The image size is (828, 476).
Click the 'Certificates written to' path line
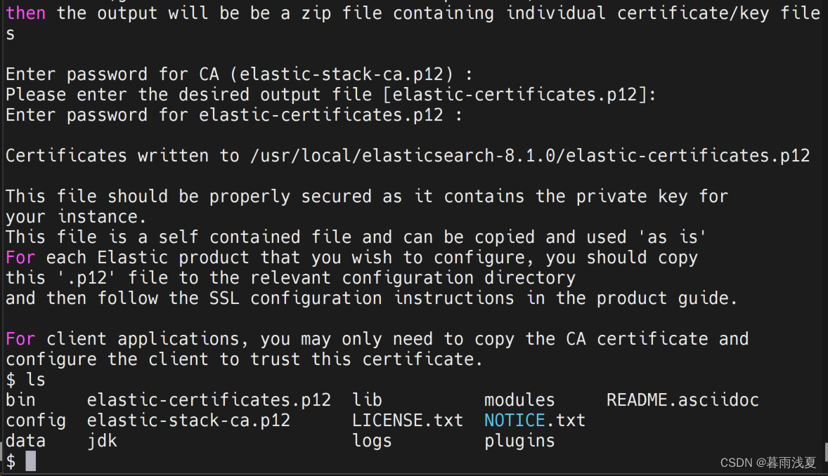pyautogui.click(x=408, y=156)
